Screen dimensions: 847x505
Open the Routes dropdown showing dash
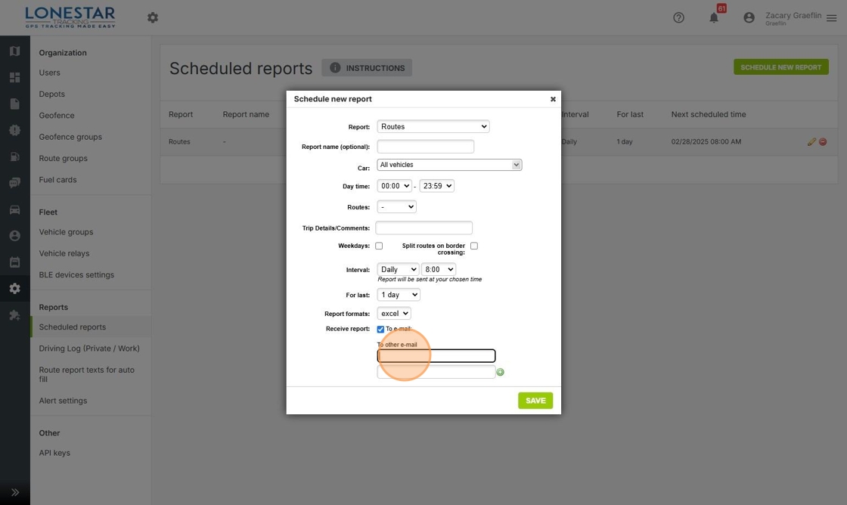[x=396, y=207]
